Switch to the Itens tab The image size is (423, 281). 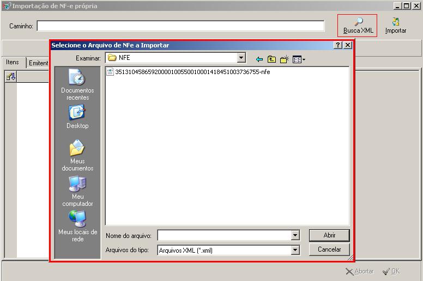pyautogui.click(x=13, y=62)
